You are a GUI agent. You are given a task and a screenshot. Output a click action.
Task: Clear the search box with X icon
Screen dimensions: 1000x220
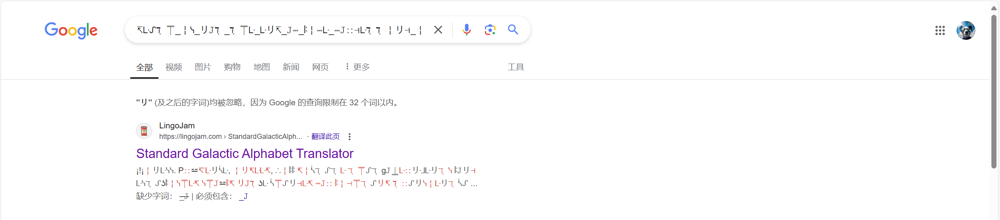coord(438,30)
